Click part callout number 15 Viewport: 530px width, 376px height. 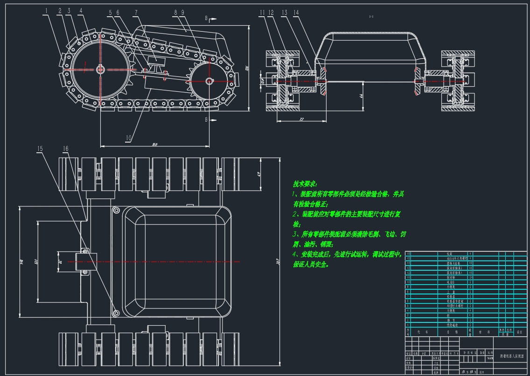(40, 149)
